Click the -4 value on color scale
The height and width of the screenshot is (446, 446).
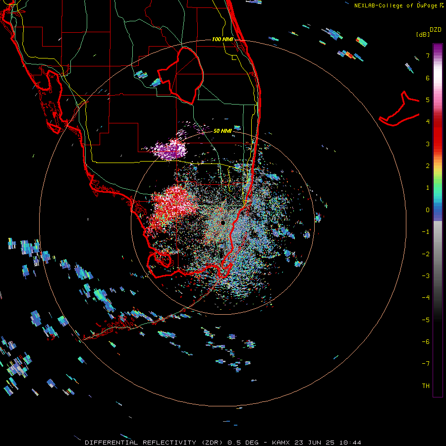point(426,297)
